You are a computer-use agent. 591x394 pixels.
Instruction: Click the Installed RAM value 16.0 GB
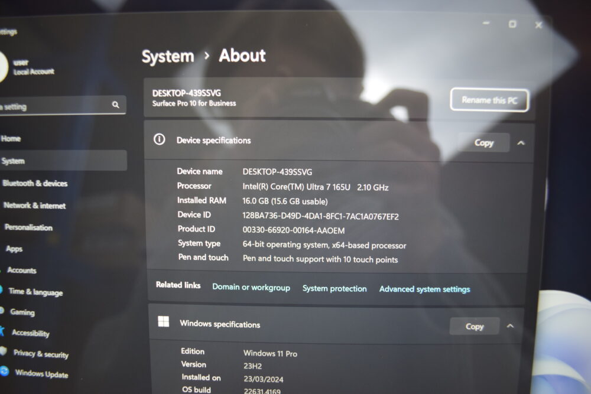(285, 201)
